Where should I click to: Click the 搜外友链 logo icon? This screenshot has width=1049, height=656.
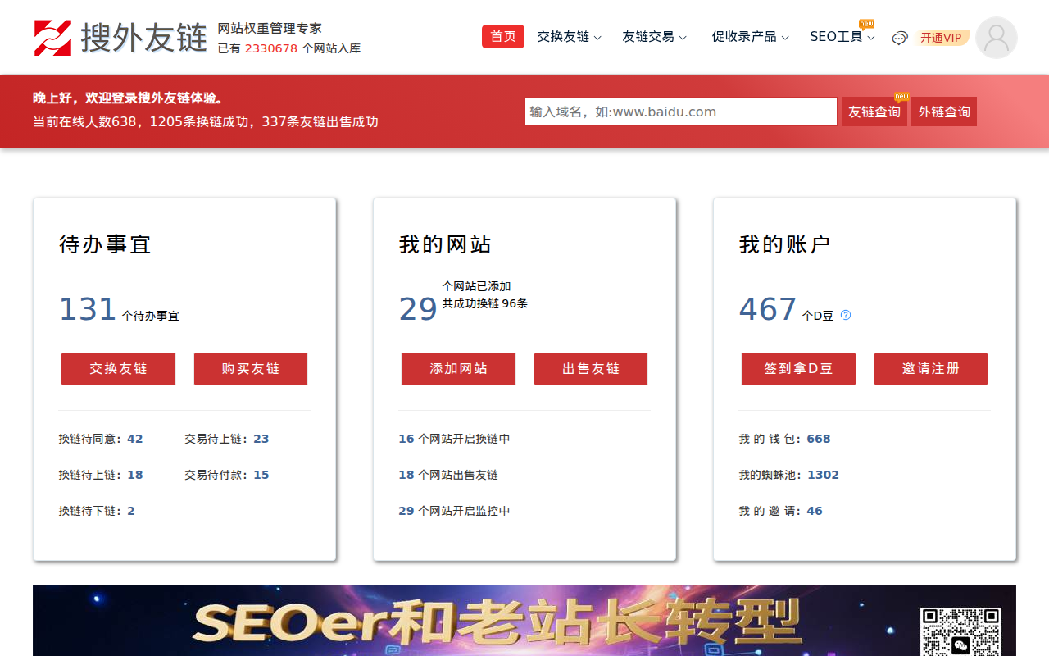(54, 37)
